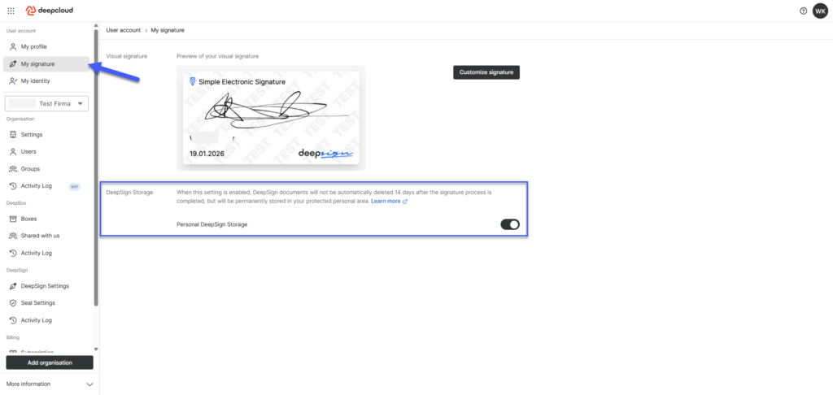Click the sidebar scroll down arrow
The width and height of the screenshot is (833, 395).
96,349
